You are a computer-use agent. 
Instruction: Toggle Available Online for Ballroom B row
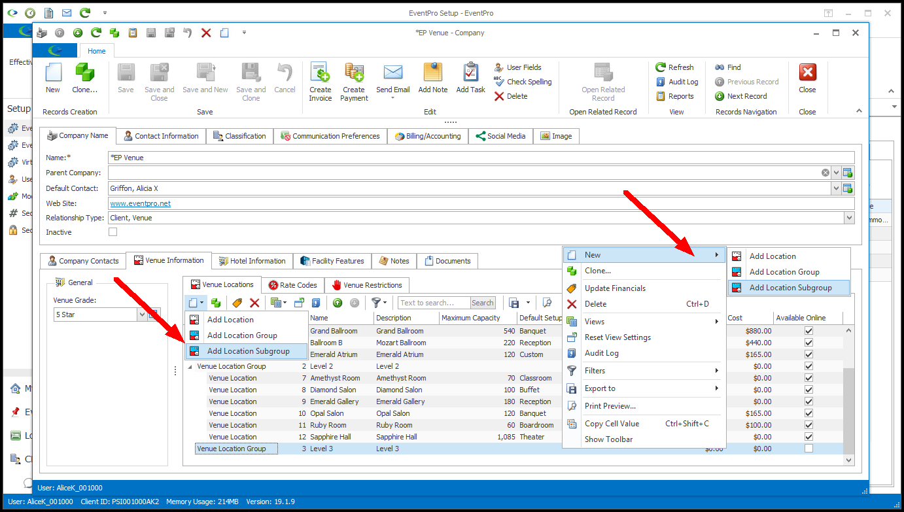[x=808, y=343]
